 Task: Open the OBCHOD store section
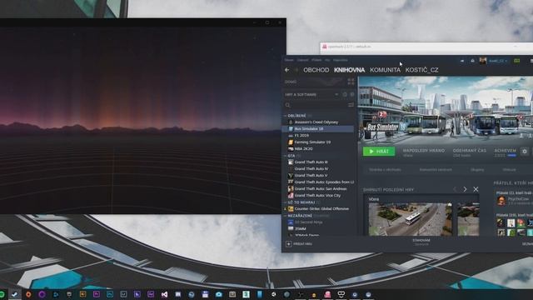point(316,70)
